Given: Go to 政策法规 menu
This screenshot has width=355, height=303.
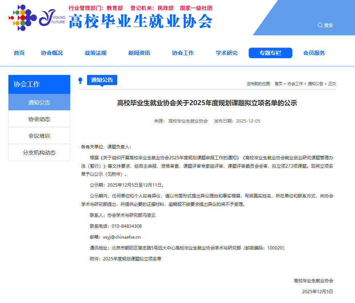Looking at the screenshot, I should tap(95, 53).
